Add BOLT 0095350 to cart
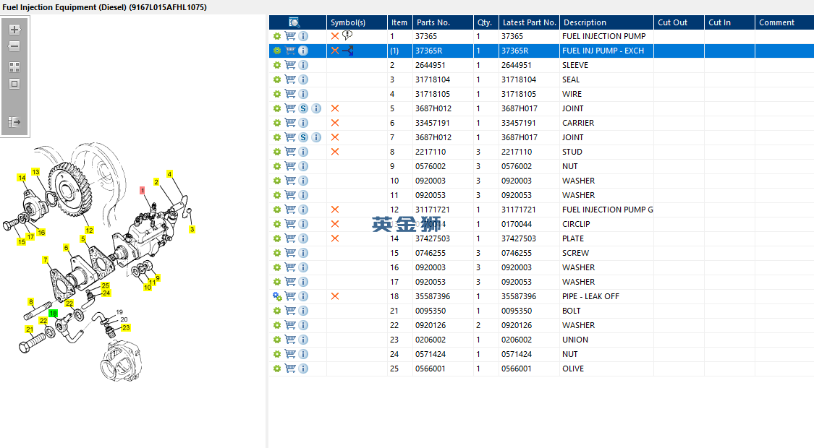 click(290, 311)
